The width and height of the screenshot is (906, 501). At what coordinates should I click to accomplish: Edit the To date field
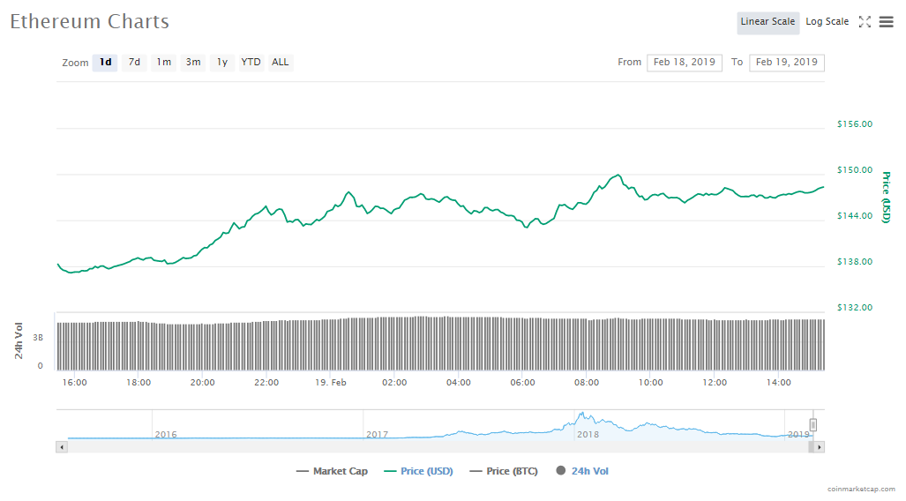pos(786,63)
